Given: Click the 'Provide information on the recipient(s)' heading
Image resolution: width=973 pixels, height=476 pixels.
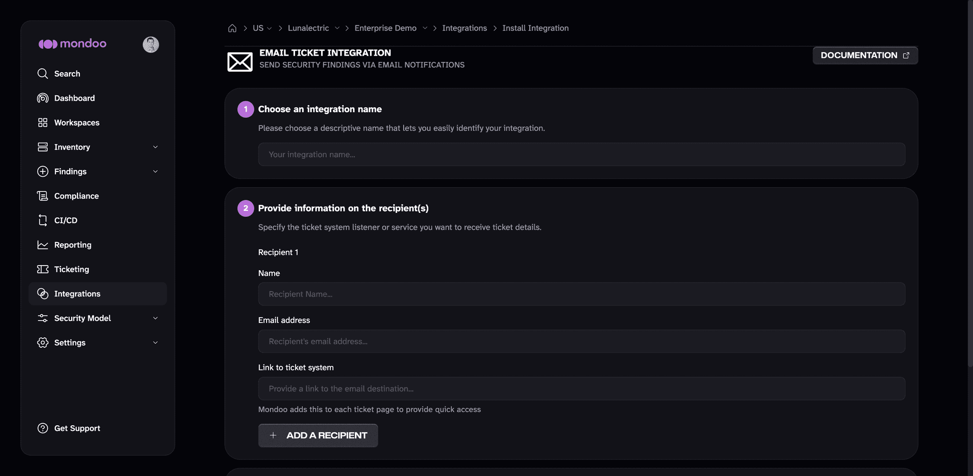Looking at the screenshot, I should 343,208.
